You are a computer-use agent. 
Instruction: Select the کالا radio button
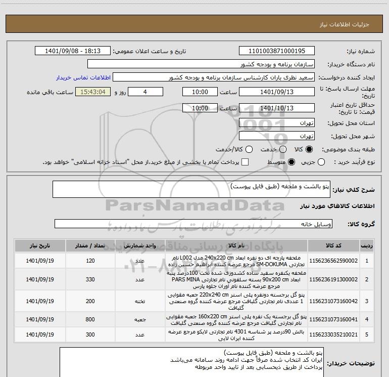[x=309, y=149]
